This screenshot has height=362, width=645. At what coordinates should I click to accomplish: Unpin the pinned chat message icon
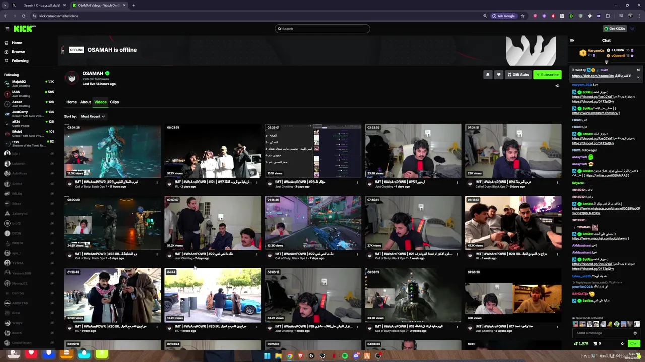click(638, 70)
